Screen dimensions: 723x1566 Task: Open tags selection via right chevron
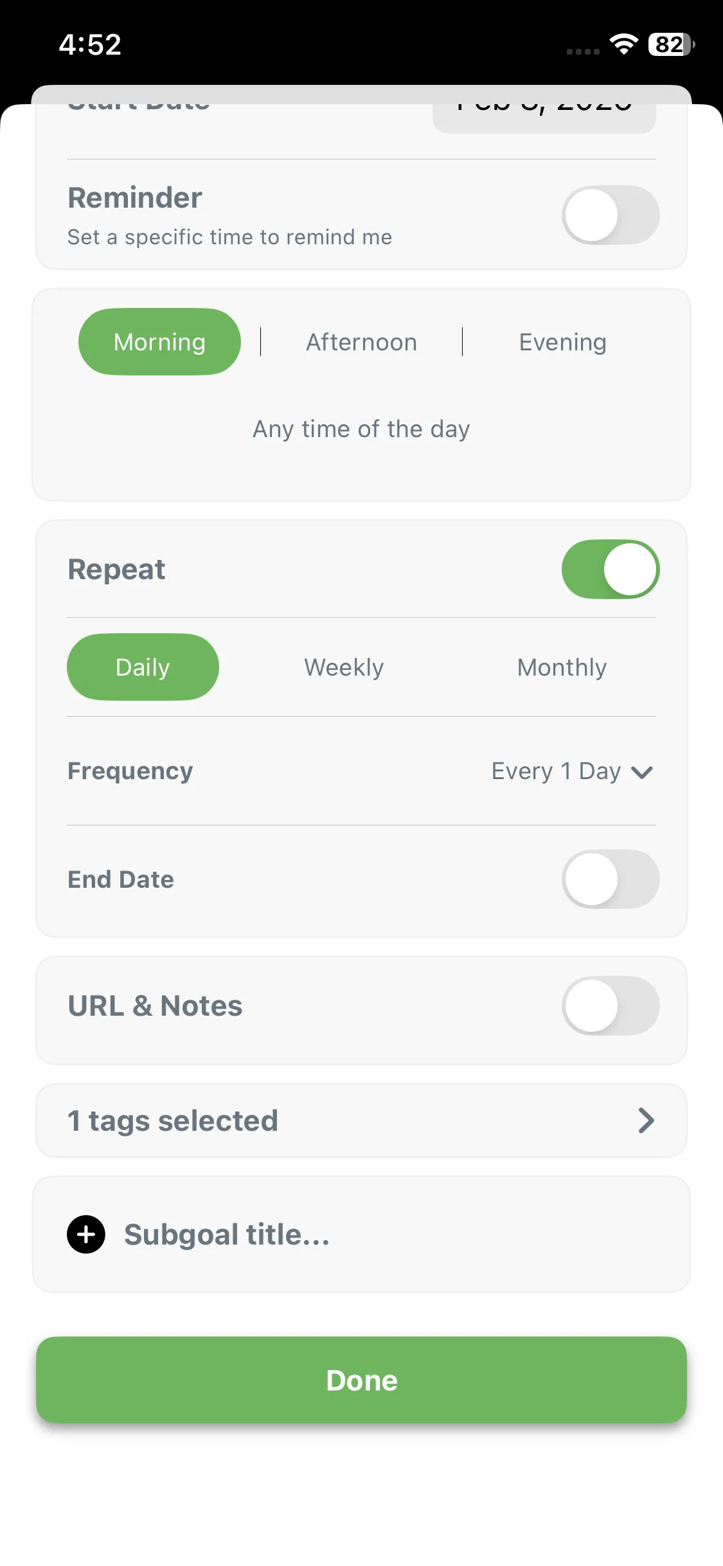(646, 1120)
